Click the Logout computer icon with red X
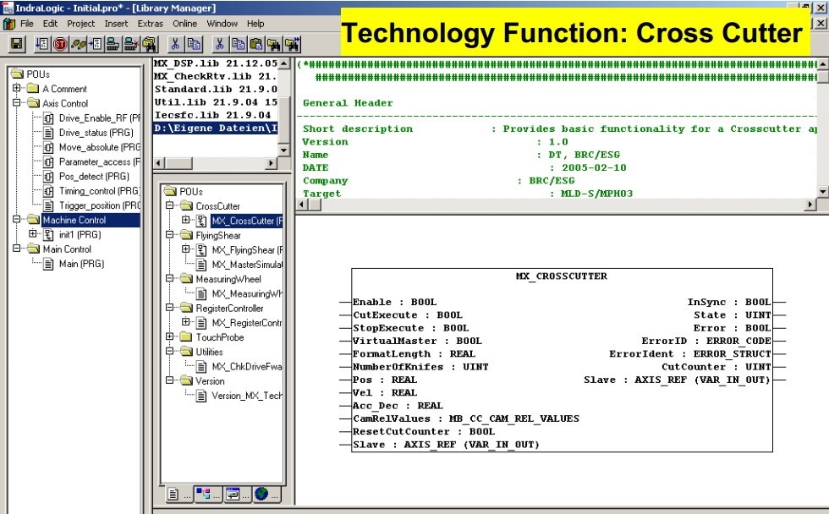This screenshot has width=829, height=514. (x=130, y=44)
